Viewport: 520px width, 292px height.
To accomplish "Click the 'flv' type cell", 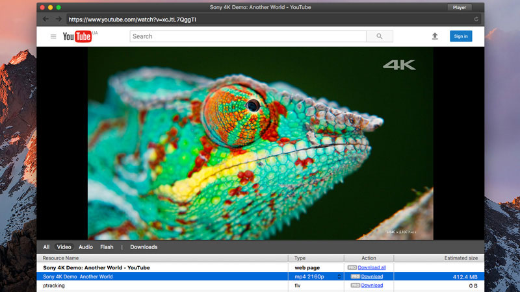I will click(x=298, y=286).
